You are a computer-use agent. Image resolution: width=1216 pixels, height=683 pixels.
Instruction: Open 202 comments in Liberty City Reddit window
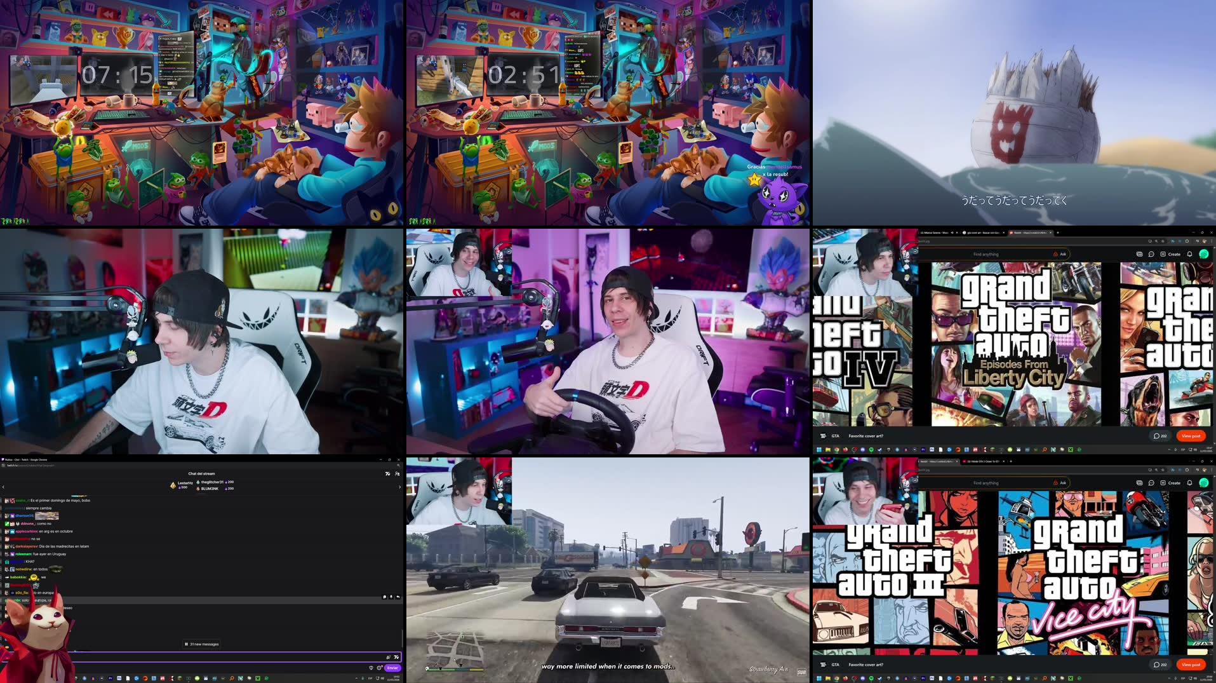coord(1160,436)
